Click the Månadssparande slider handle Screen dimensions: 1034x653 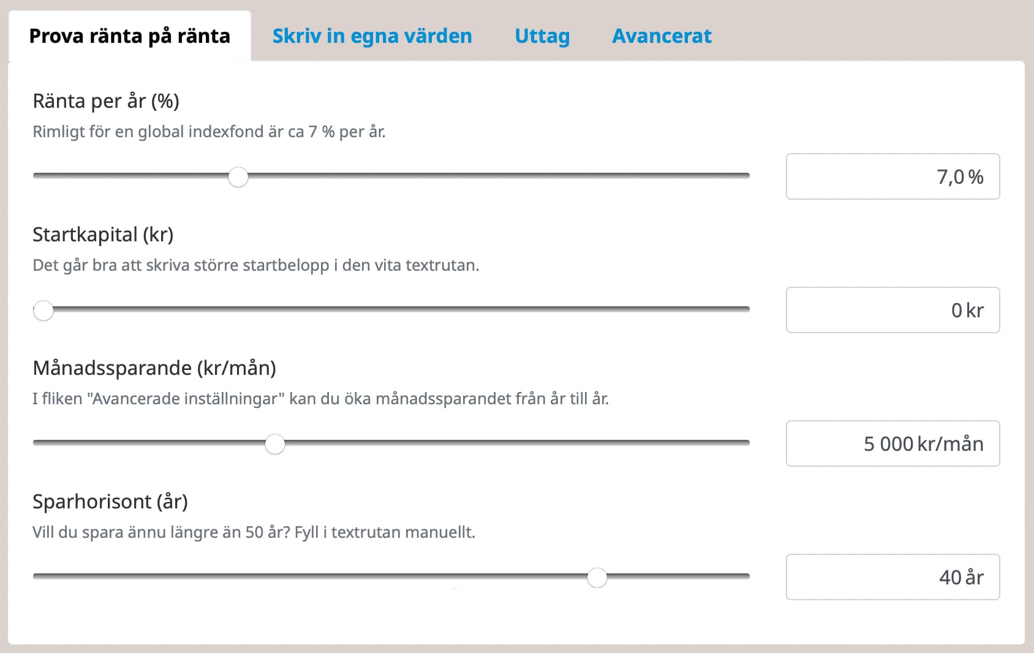click(x=275, y=444)
